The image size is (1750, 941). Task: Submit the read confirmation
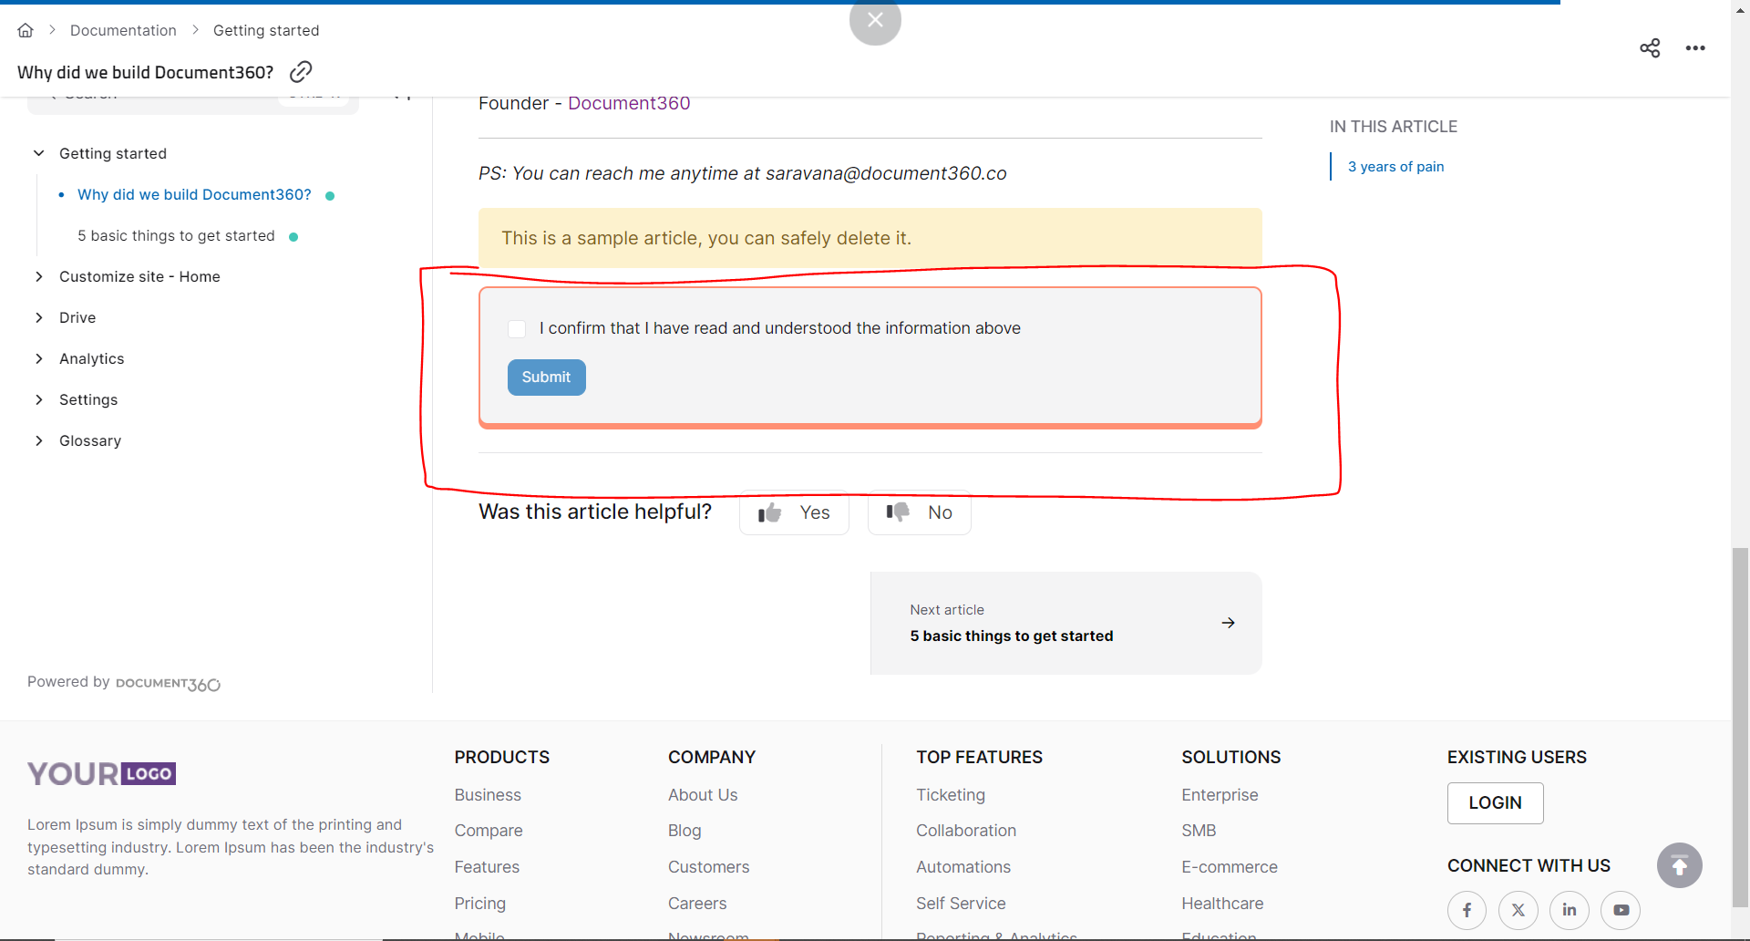click(546, 377)
